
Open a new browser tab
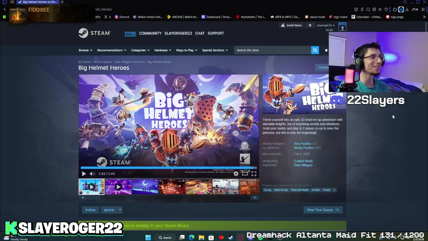coord(62,2)
